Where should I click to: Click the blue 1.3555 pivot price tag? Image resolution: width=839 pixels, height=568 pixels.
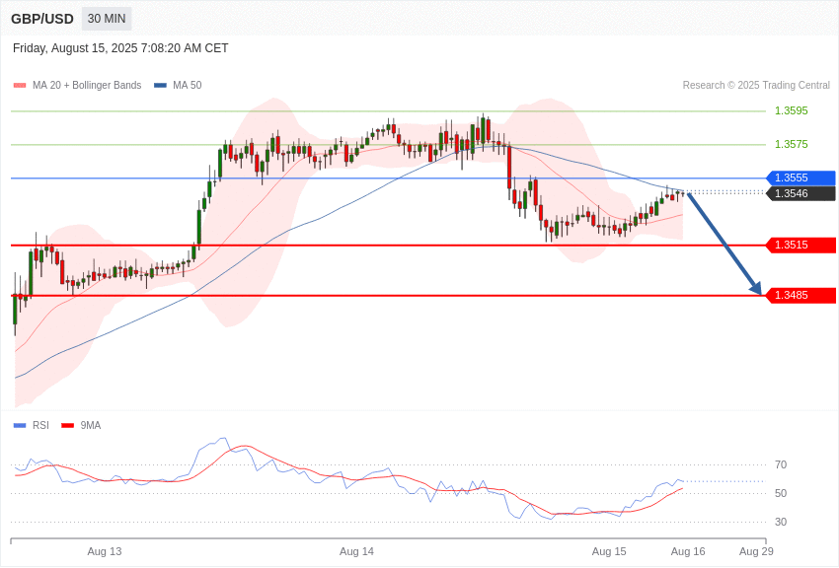pyautogui.click(x=801, y=177)
